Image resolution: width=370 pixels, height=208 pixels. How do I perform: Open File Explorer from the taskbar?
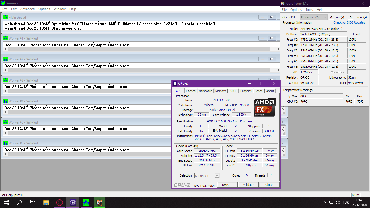(x=46, y=202)
